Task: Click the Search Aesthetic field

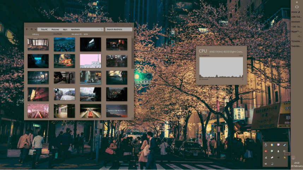Action: (119, 30)
